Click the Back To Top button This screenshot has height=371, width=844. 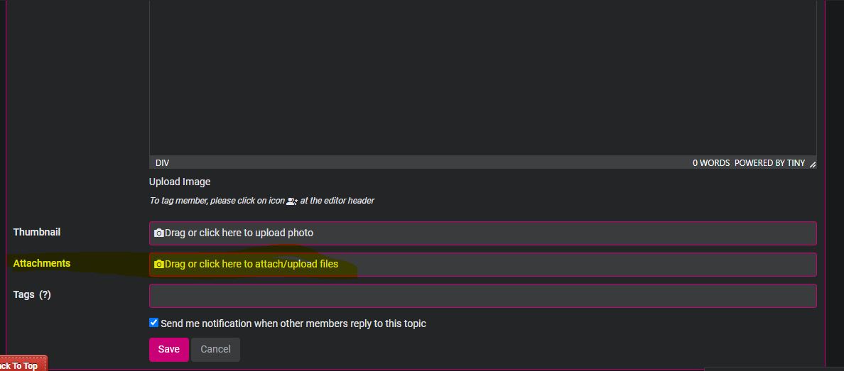21,365
